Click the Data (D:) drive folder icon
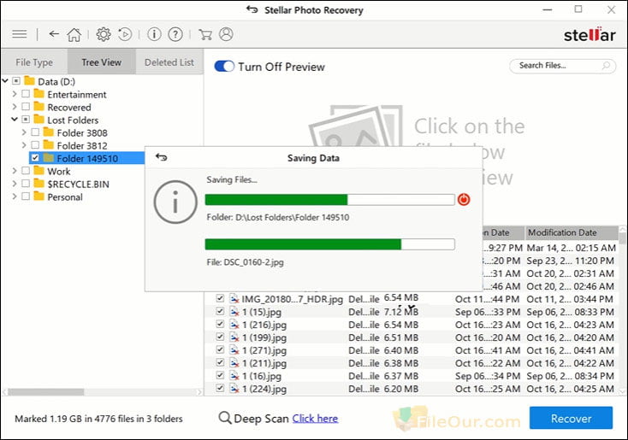 (x=30, y=81)
